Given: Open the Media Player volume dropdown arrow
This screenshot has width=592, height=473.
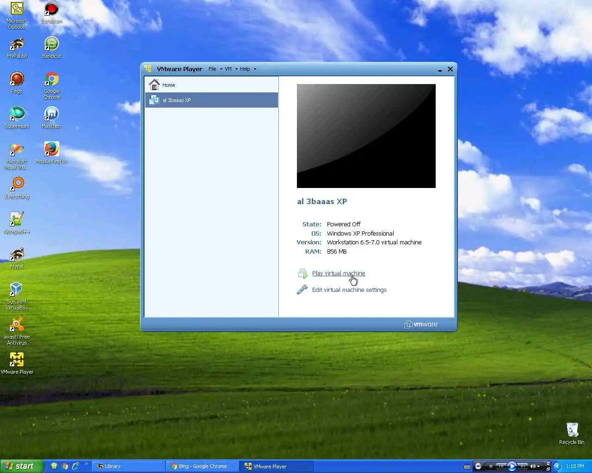Looking at the screenshot, I should [x=538, y=467].
